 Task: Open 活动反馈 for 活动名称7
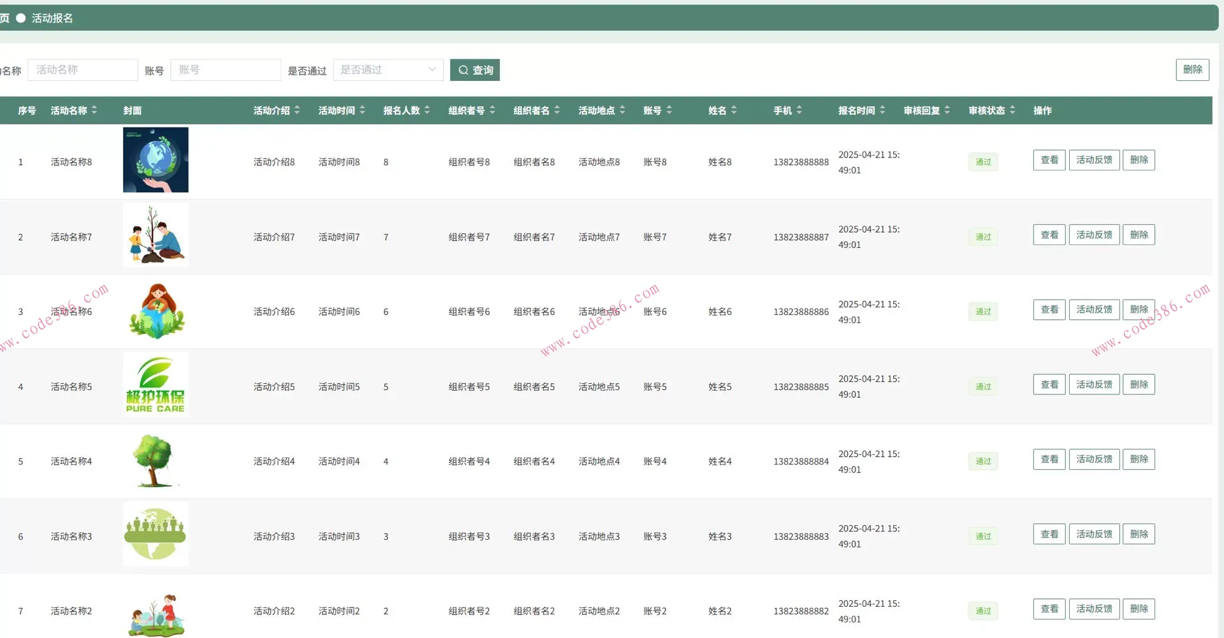(1094, 235)
